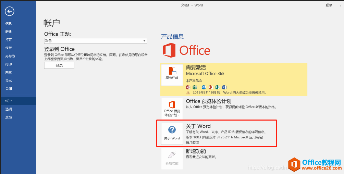Select 另存为 in the sidebar
The width and height of the screenshot is (344, 174).
(10, 56)
